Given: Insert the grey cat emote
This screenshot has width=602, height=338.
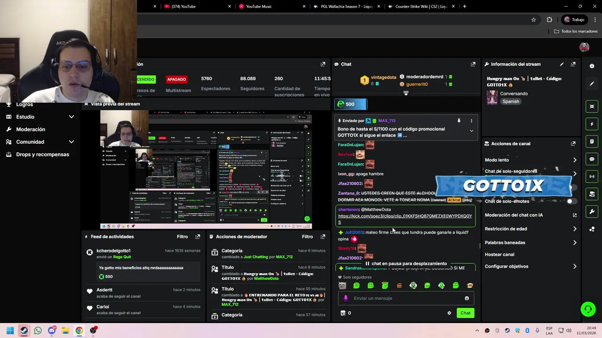Looking at the screenshot, I should pyautogui.click(x=342, y=285).
